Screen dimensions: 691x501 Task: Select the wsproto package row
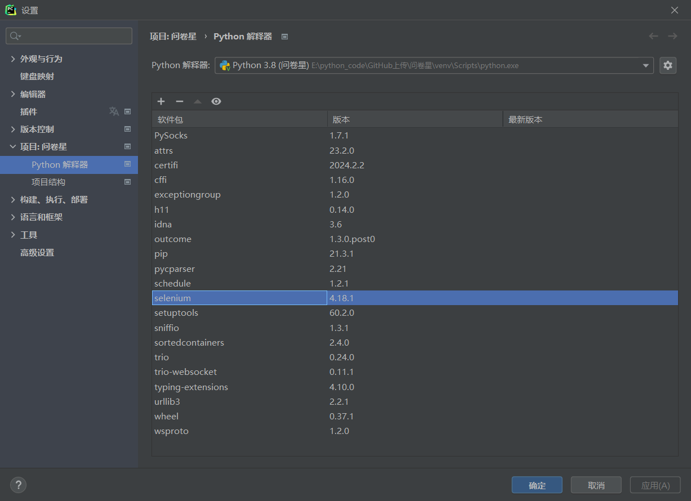(415, 431)
